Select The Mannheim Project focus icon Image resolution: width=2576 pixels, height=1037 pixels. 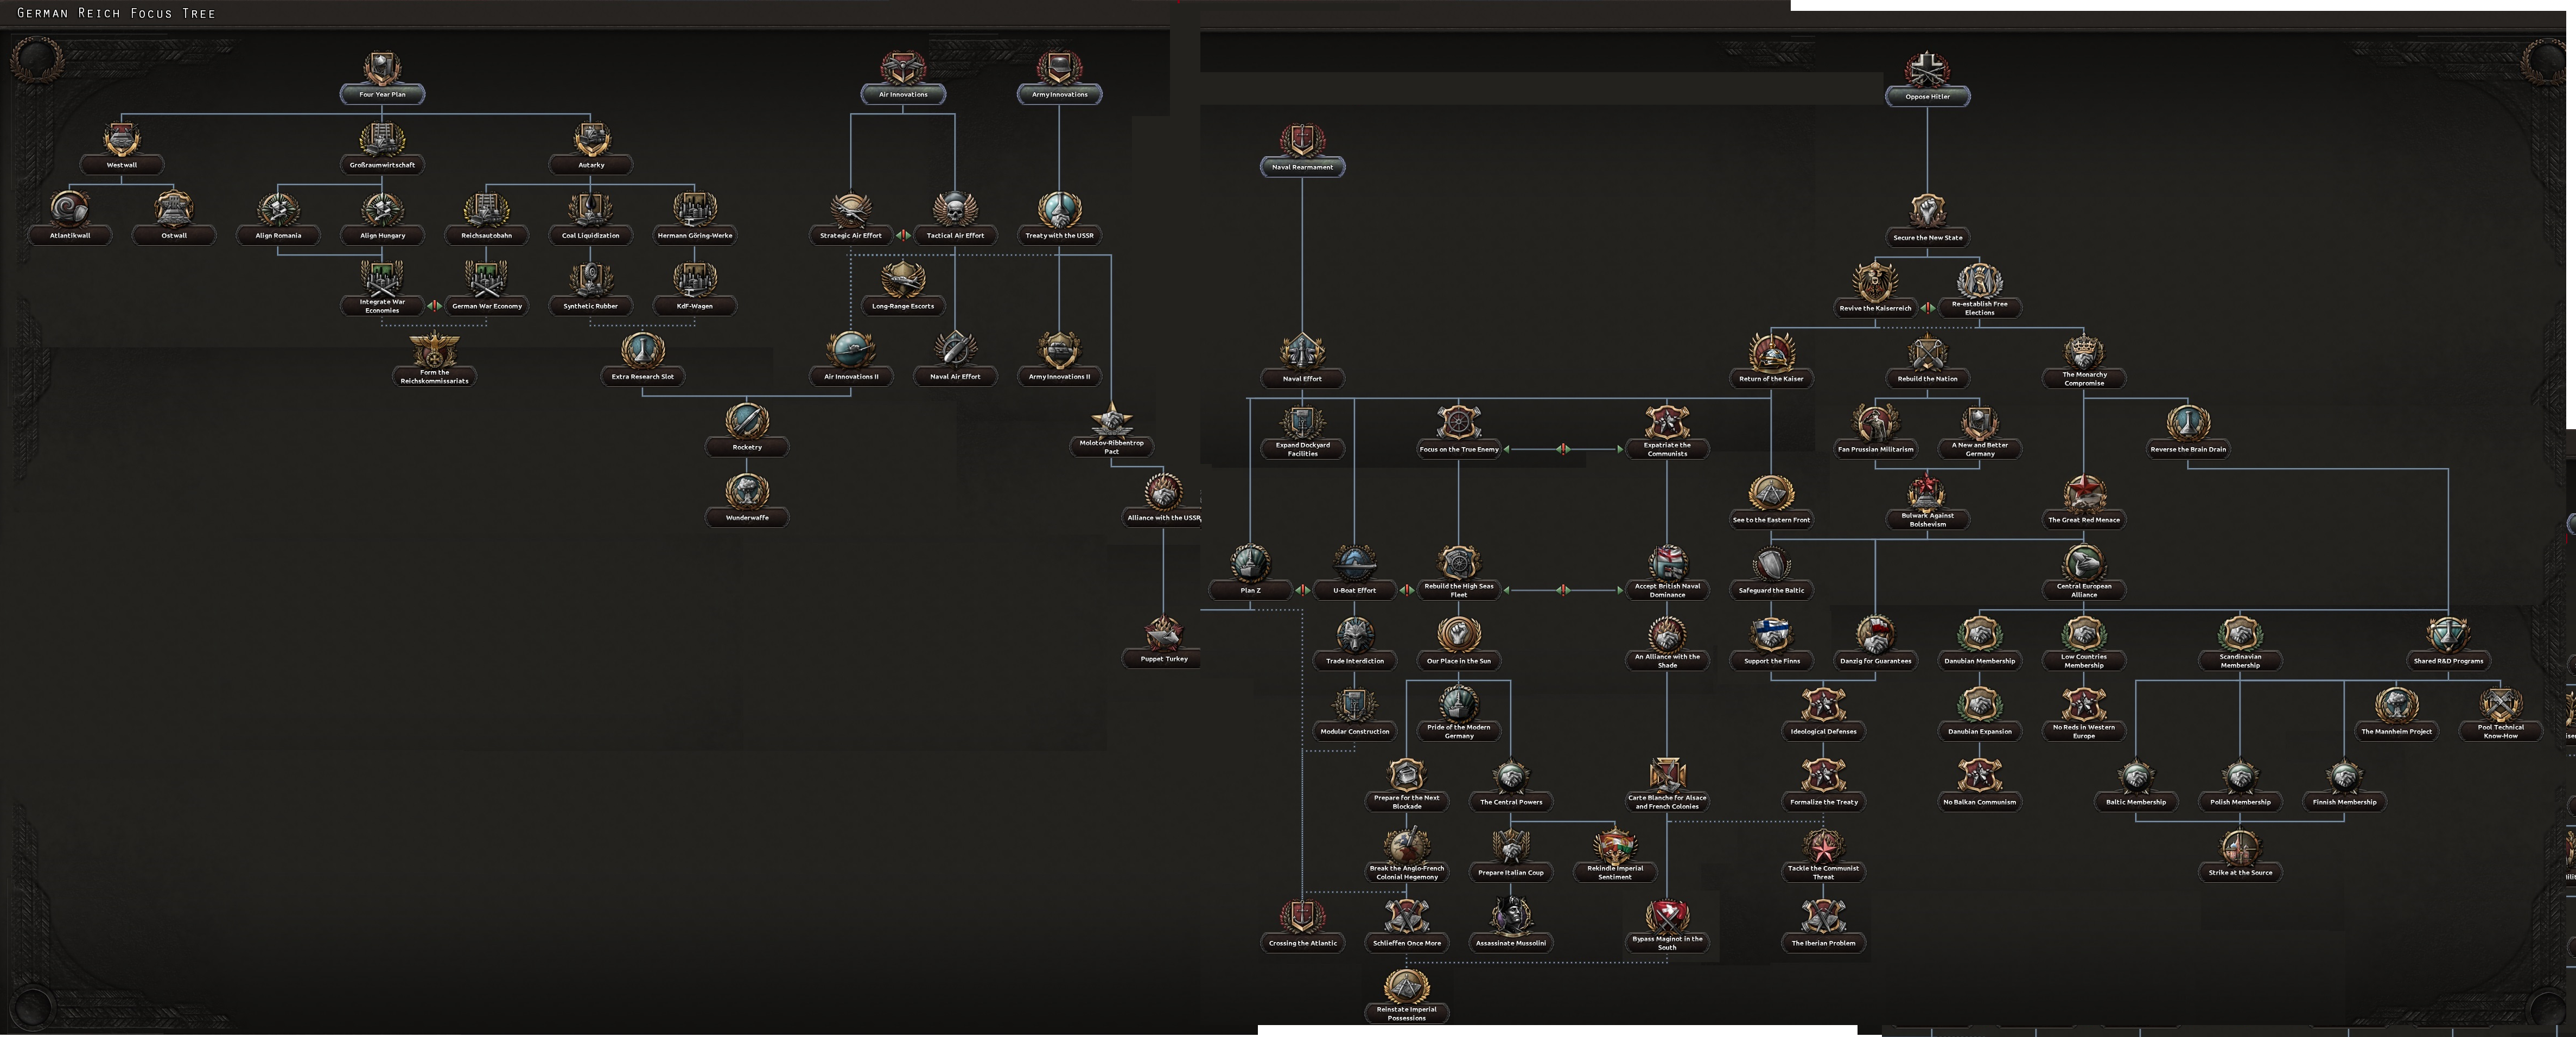(2396, 705)
